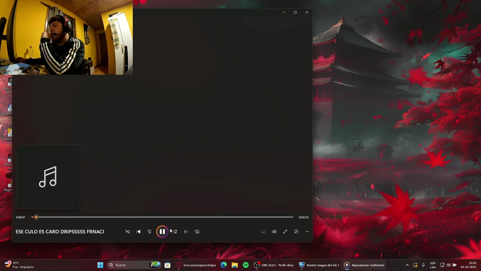Viewport: 481px width, 271px height.
Task: Click the song title ESE CULO ES CARO
Action: [60, 231]
